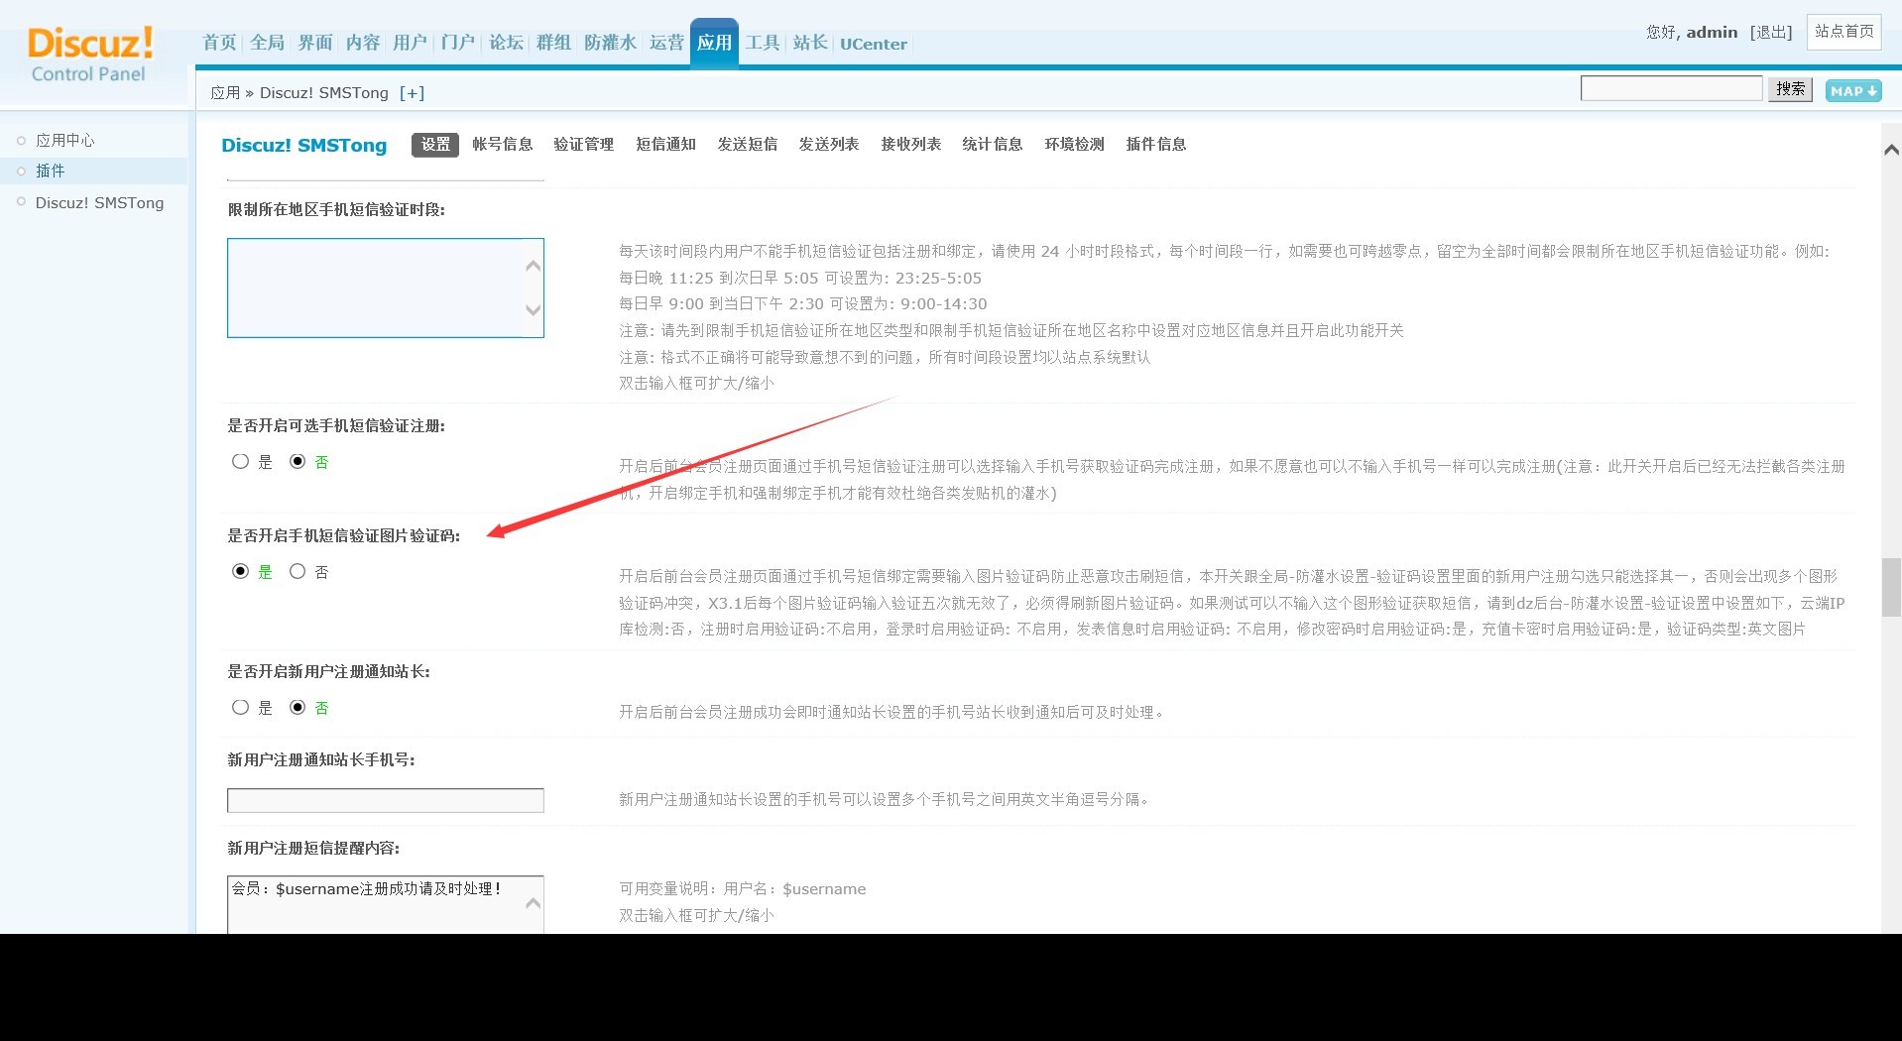
Task: Switch to the 验证管理 tab
Action: pyautogui.click(x=583, y=145)
